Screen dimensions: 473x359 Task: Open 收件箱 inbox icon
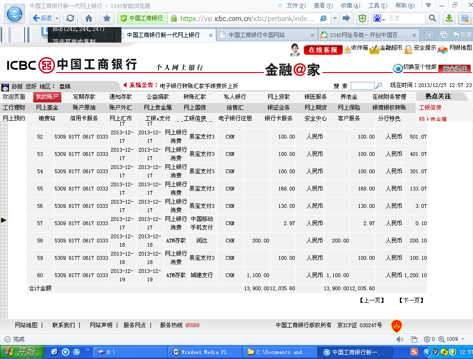click(x=347, y=49)
